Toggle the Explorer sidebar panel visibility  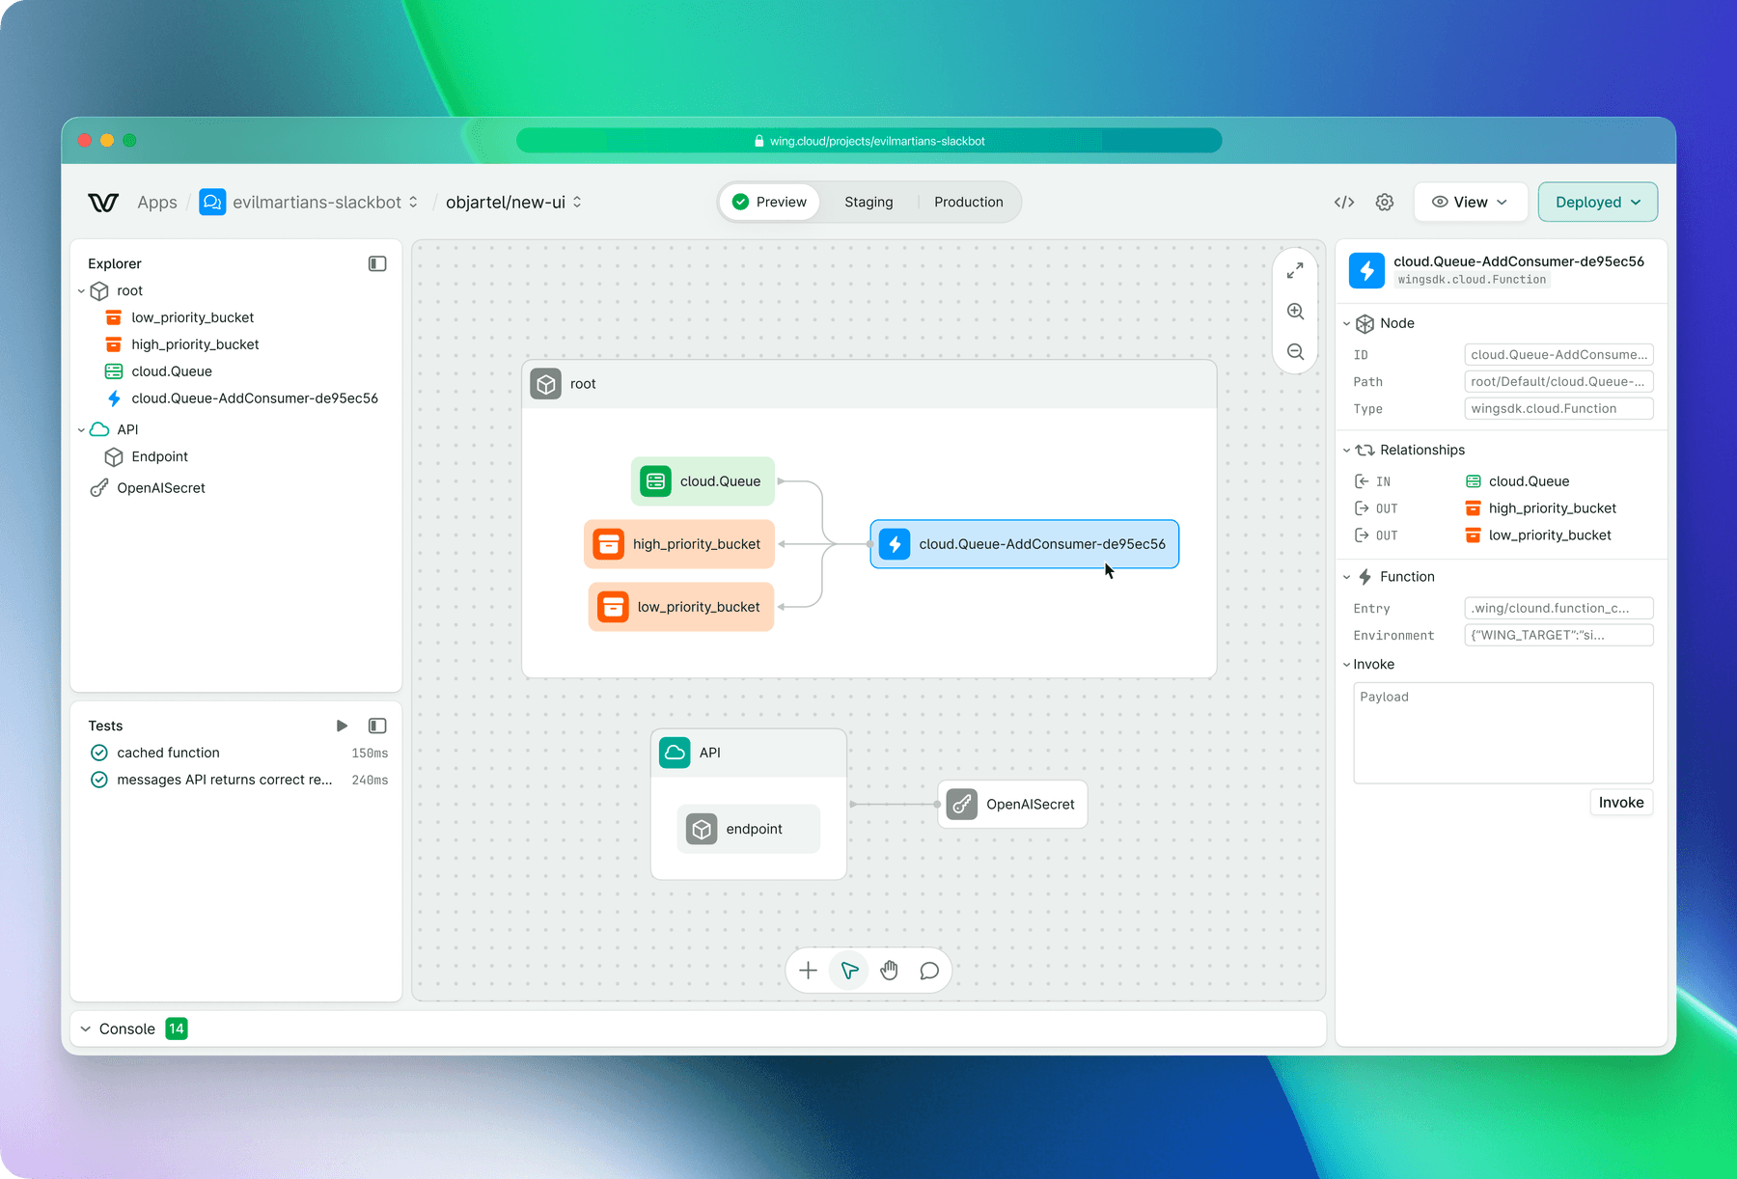(x=377, y=262)
